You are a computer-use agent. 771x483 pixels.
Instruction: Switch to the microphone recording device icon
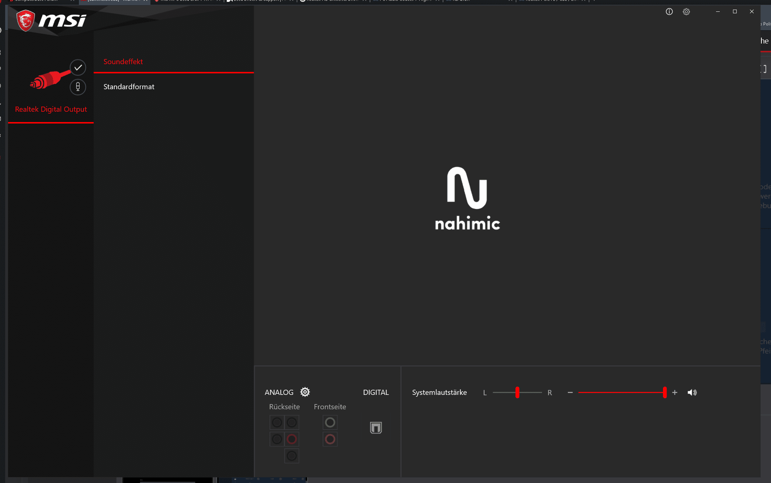point(78,87)
